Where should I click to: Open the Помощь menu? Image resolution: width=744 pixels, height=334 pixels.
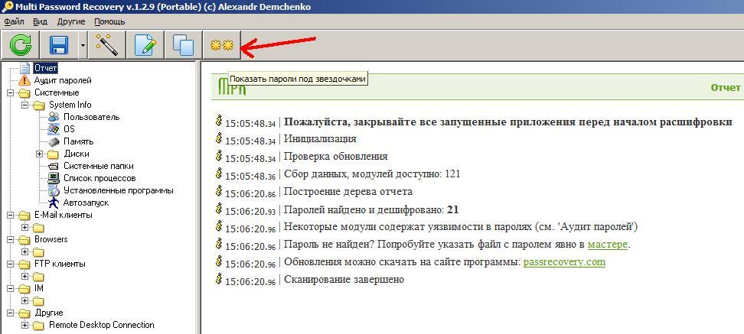[x=109, y=22]
